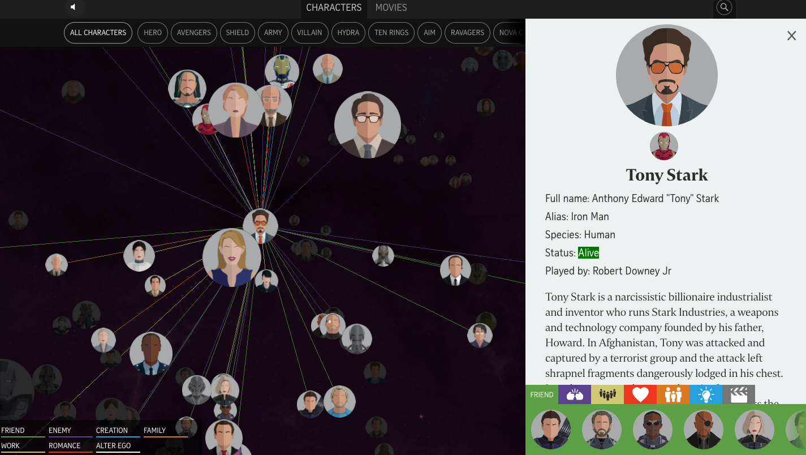Enable the Hydra filter pill
806x455 pixels.
[x=348, y=33]
